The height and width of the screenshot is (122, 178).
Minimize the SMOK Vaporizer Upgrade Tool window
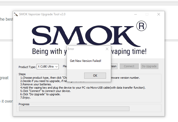point(136,14)
